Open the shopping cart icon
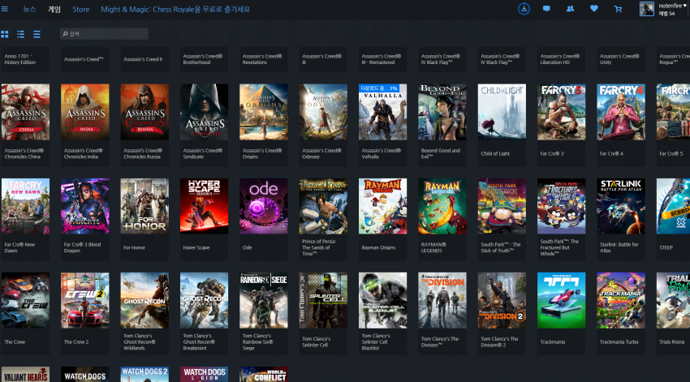Screen dimensions: 690x382 618,9
